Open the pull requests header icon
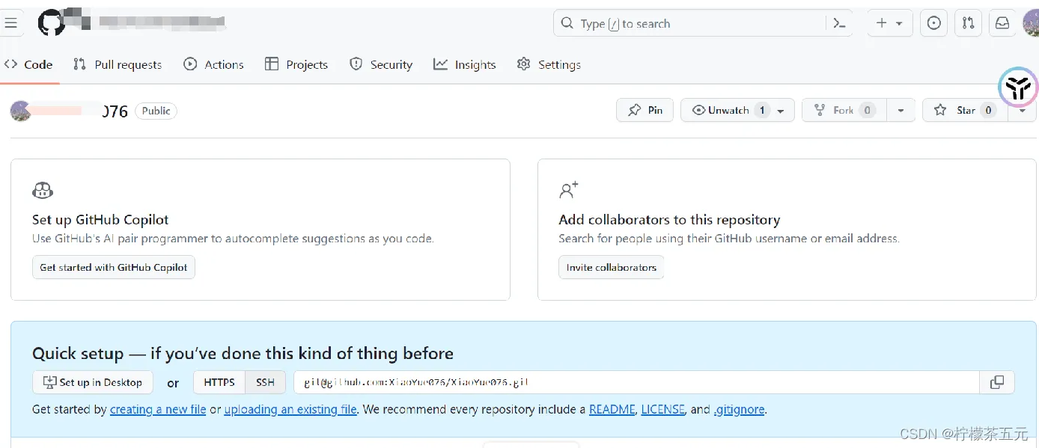The width and height of the screenshot is (1039, 448). click(968, 23)
